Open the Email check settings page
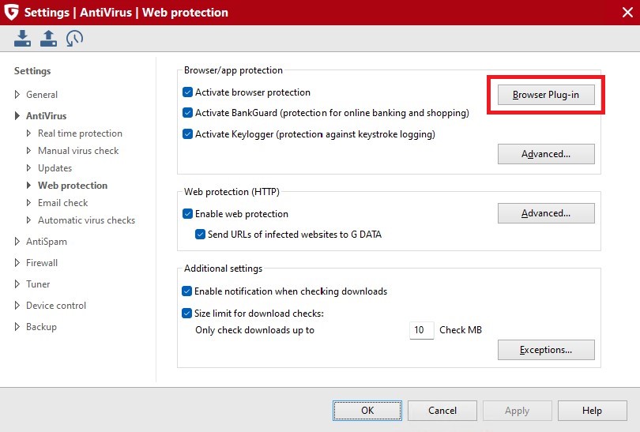This screenshot has height=432, width=640. pyautogui.click(x=63, y=203)
